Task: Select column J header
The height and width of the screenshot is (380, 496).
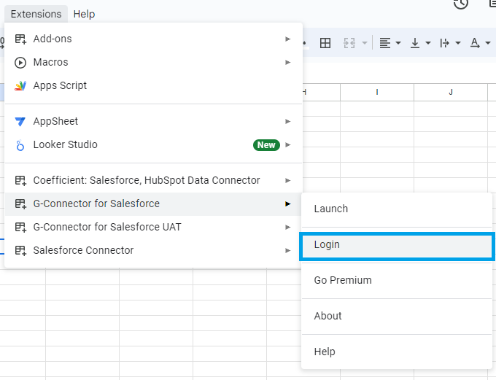Action: [x=451, y=92]
